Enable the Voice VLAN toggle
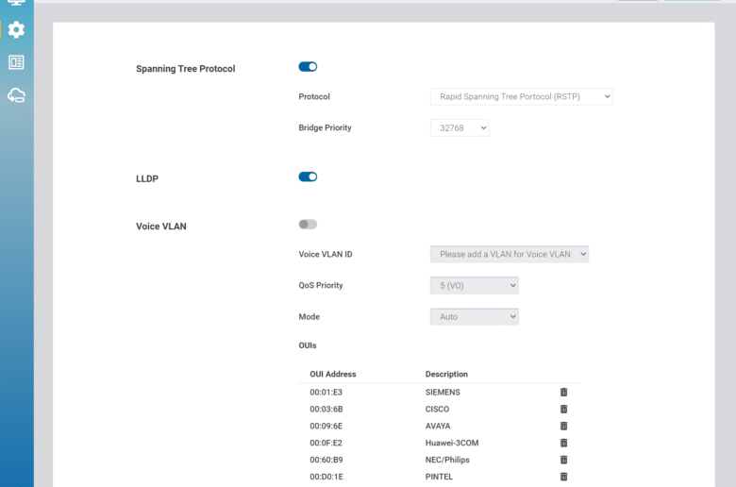Screen dimensions: 736x487 coord(308,224)
